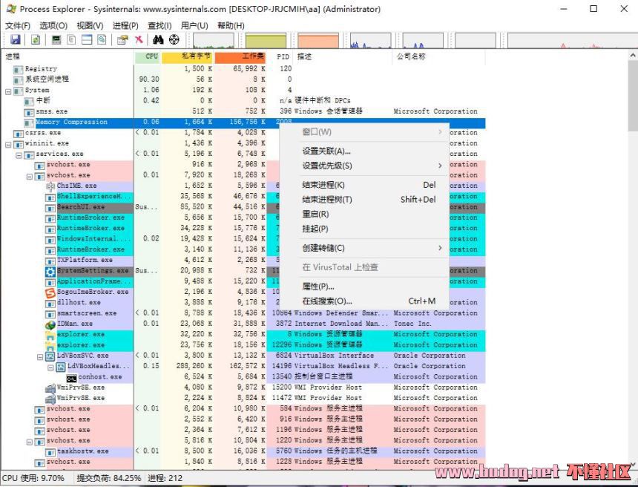Choose 结束进程树(T) from the context menu
The image size is (638, 487).
[364, 200]
